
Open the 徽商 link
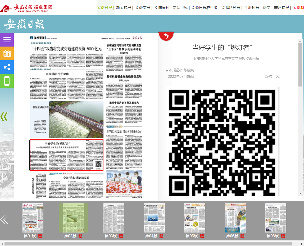pyautogui.click(x=267, y=8)
